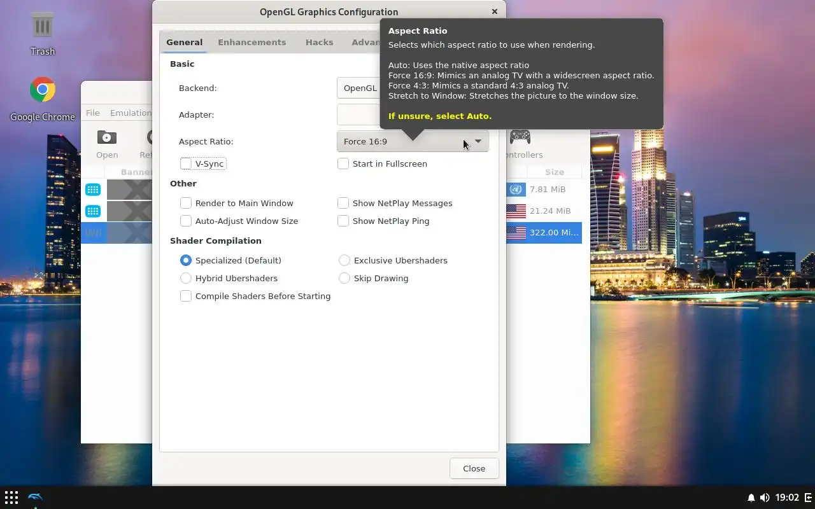
Task: Select the 7.81 MiB size cell
Action: [x=548, y=189]
